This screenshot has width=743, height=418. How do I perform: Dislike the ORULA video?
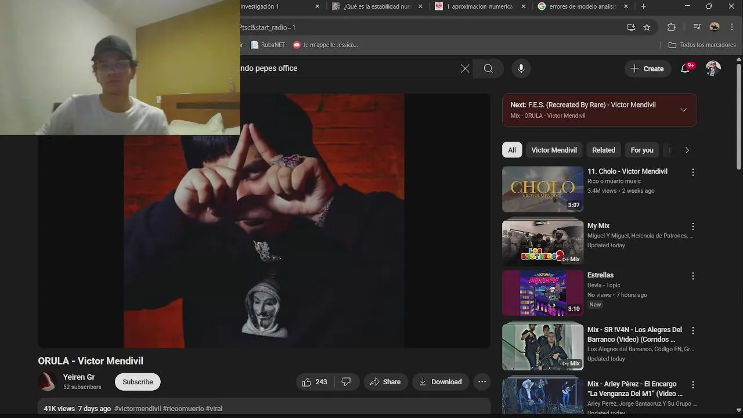coord(347,381)
